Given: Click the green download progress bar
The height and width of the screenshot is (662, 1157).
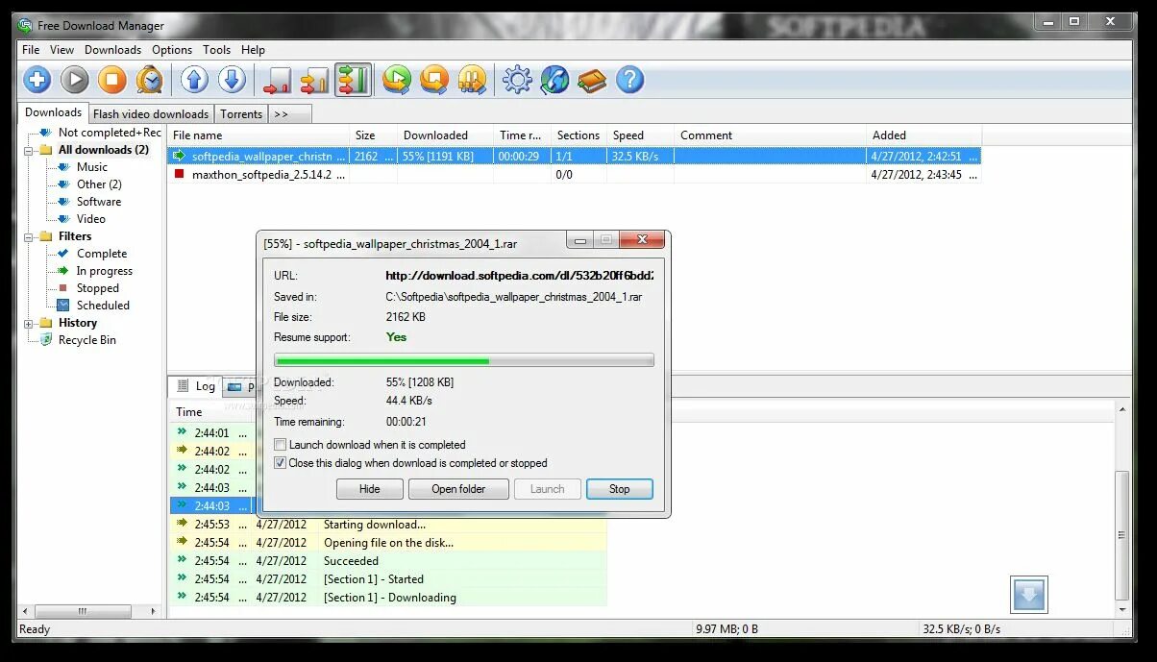Looking at the screenshot, I should (464, 360).
